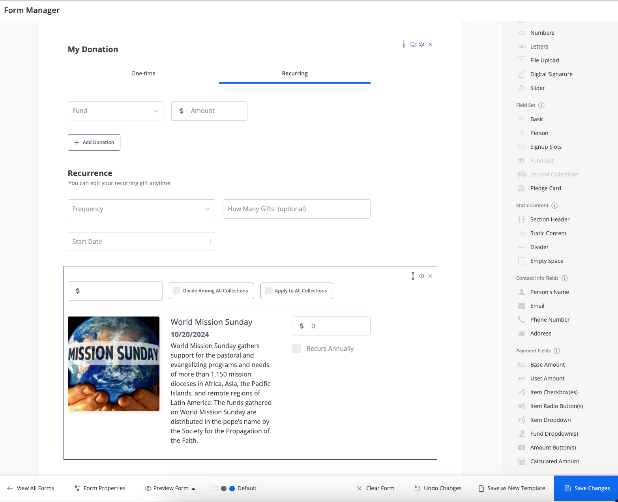Add Basic field set
This screenshot has height=502, width=618.
coord(537,119)
